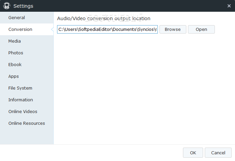Open the Information settings tab
This screenshot has width=235, height=161.
coord(21,100)
